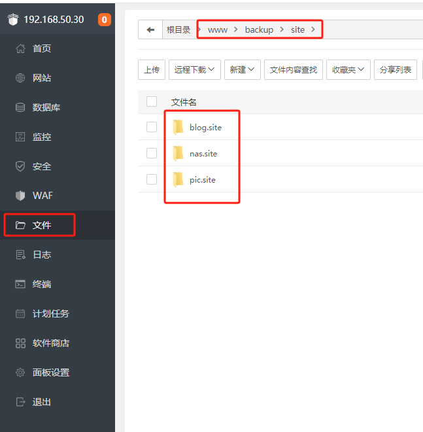Toggle the select-all checkbox in header
This screenshot has height=432, width=423.
[x=152, y=101]
